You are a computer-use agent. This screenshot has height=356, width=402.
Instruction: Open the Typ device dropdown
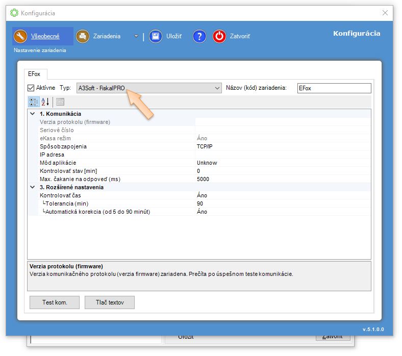click(149, 88)
